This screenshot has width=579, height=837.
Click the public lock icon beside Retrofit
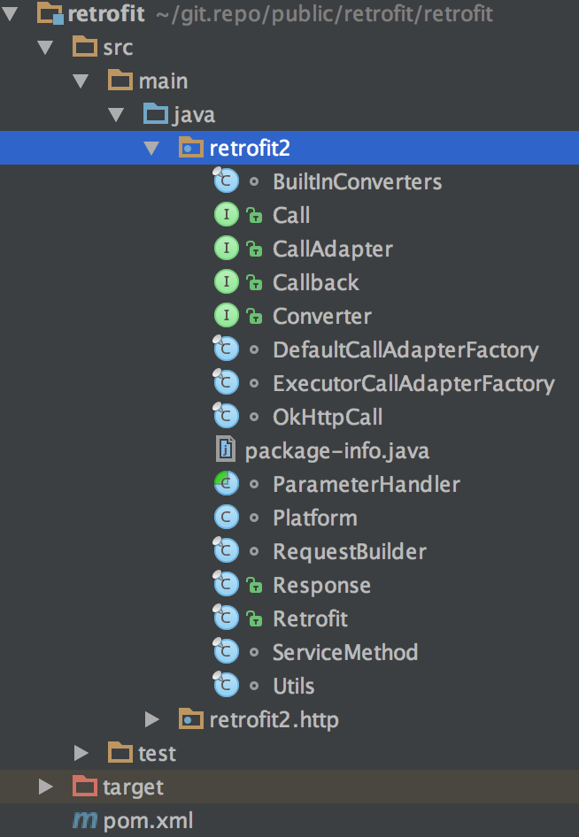[255, 619]
